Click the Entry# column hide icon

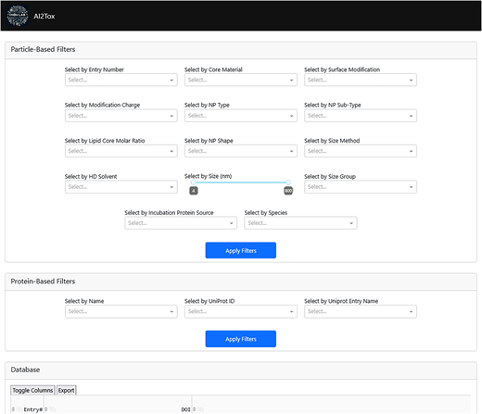coord(19,409)
